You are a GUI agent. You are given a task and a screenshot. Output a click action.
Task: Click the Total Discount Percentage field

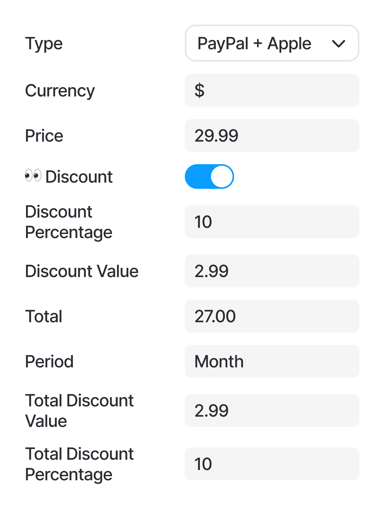click(x=272, y=464)
